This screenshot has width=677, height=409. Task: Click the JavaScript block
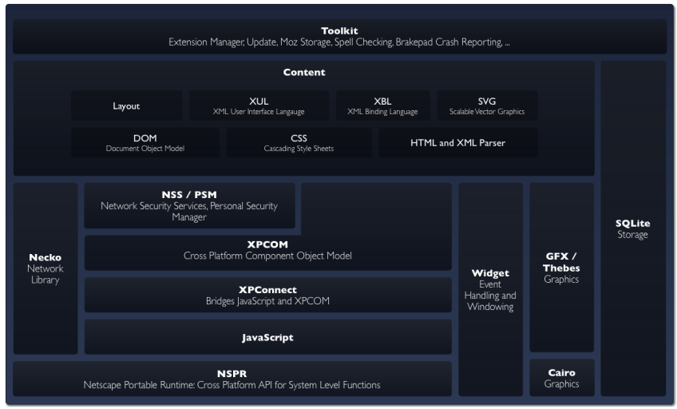(267, 337)
